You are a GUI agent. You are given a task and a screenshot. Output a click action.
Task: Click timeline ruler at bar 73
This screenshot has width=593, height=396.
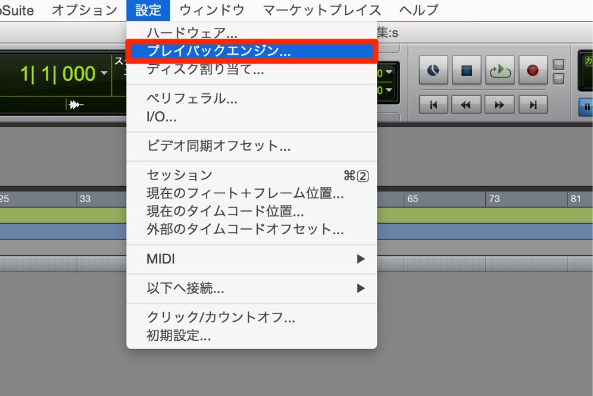[x=494, y=199]
